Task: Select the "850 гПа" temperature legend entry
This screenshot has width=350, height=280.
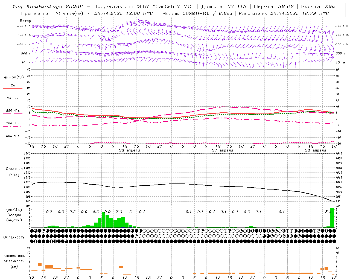Action: point(13,111)
